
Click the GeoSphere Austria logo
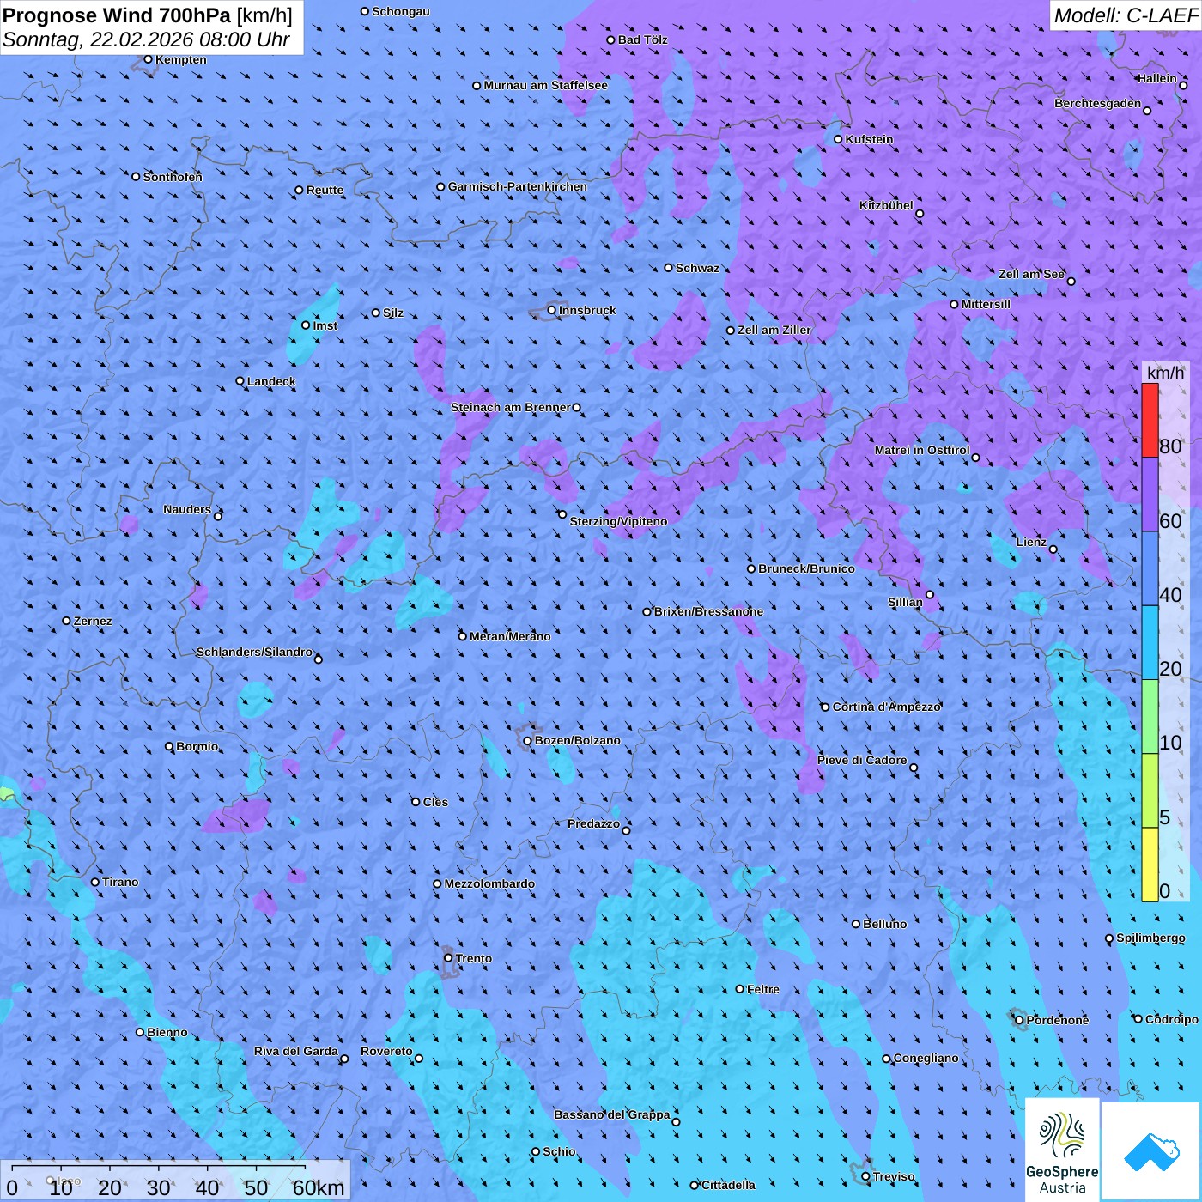(1062, 1150)
